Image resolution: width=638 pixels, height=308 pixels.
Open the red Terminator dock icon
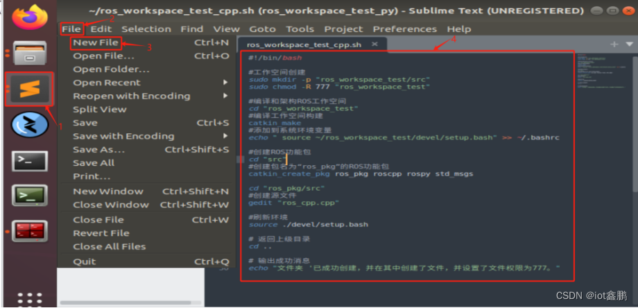(29, 231)
